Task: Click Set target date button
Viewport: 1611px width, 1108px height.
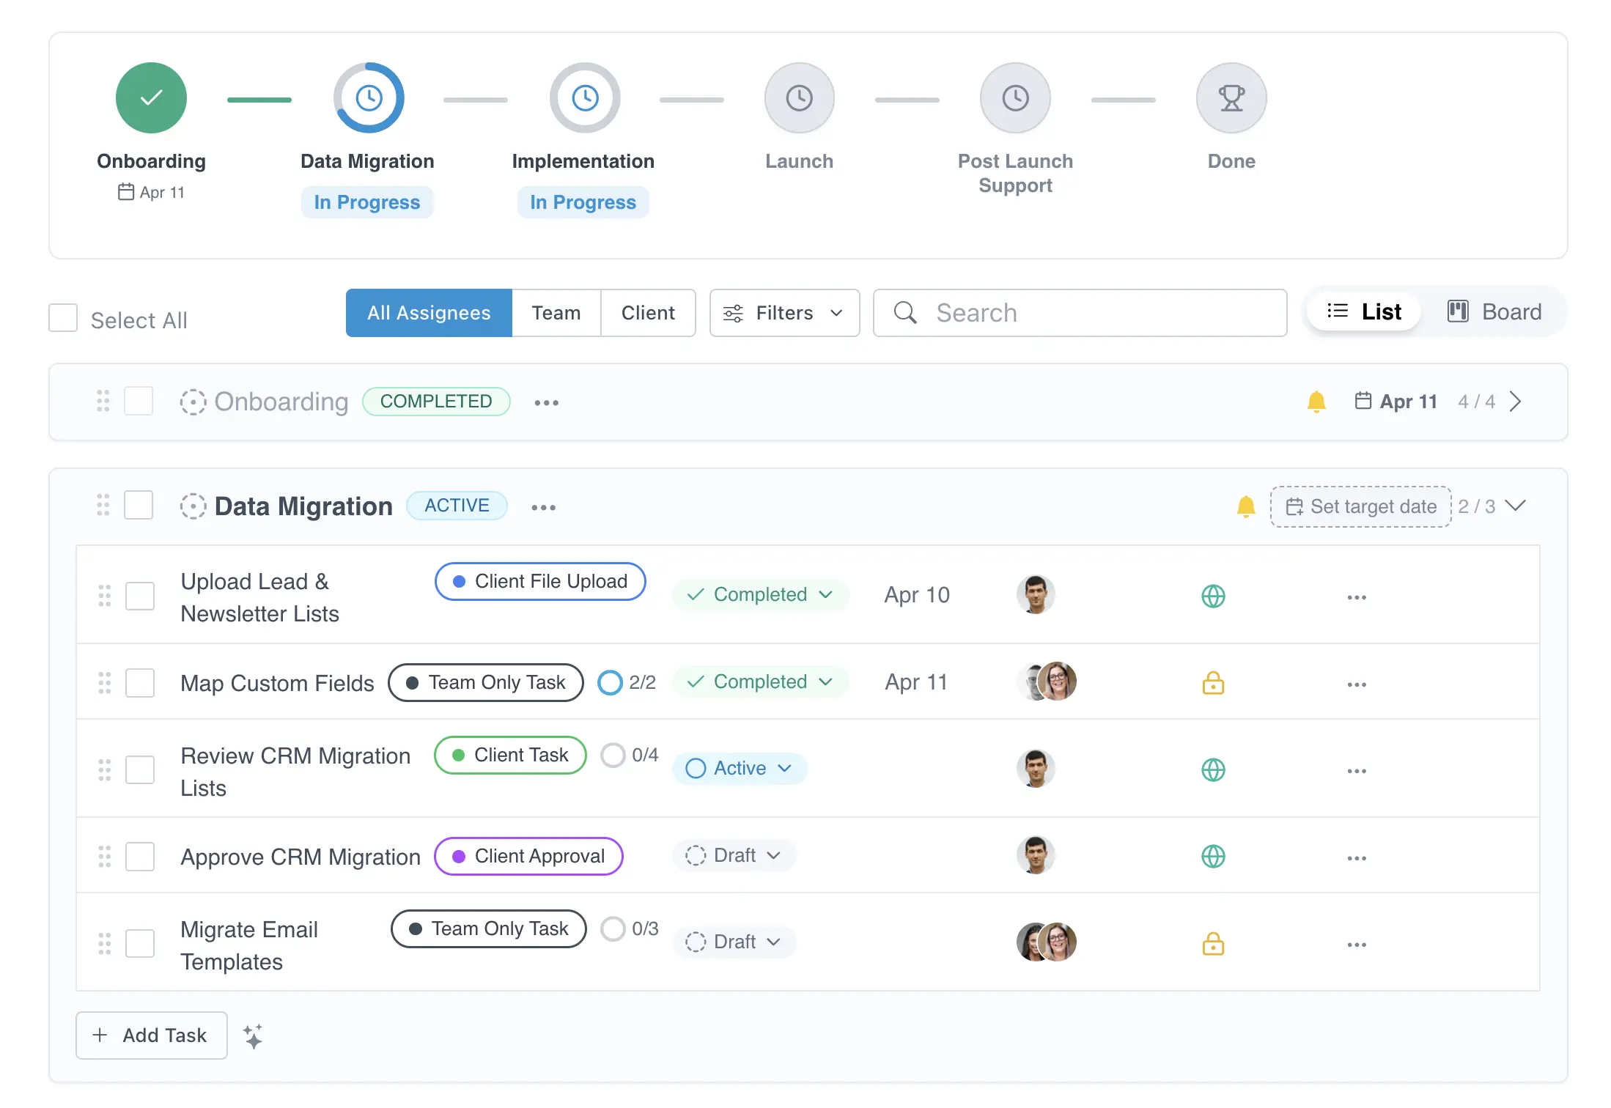Action: tap(1360, 506)
